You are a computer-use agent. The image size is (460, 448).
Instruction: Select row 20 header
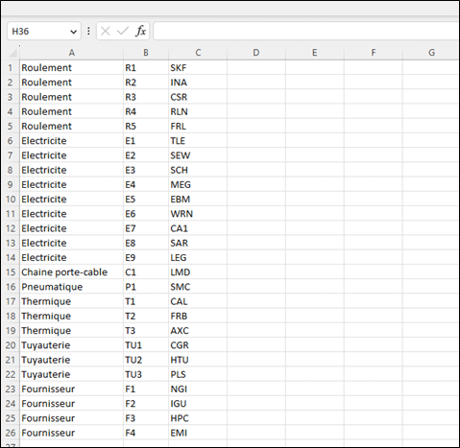click(x=11, y=345)
